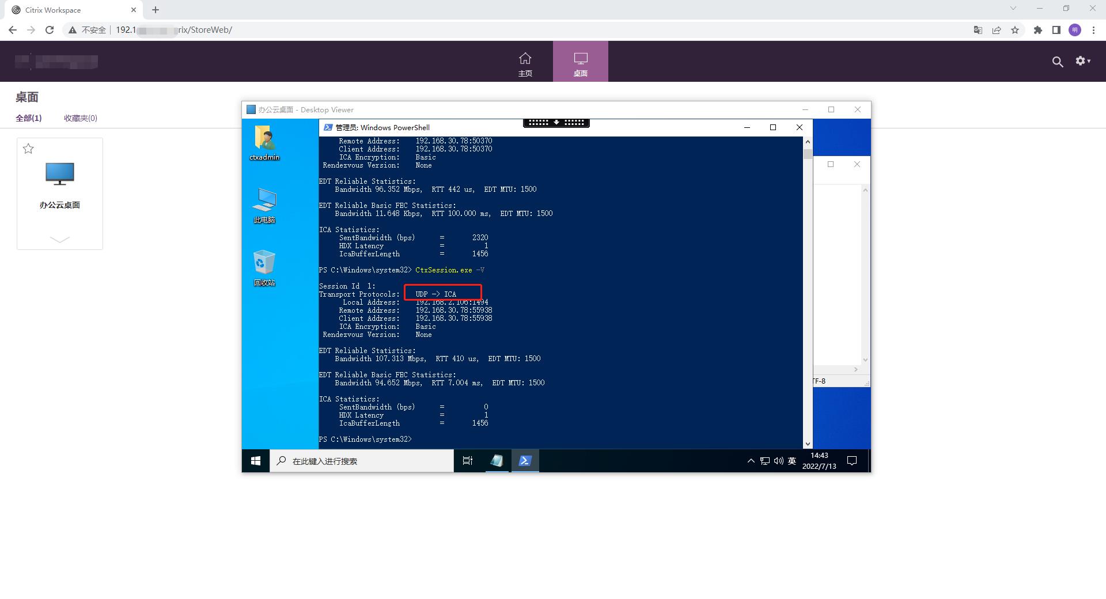Click the Windows Start button in remote desktop
This screenshot has width=1106, height=599.
tap(256, 461)
